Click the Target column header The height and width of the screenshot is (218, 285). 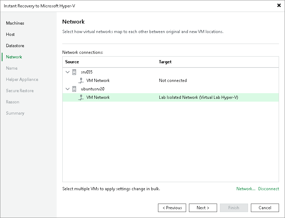point(165,62)
